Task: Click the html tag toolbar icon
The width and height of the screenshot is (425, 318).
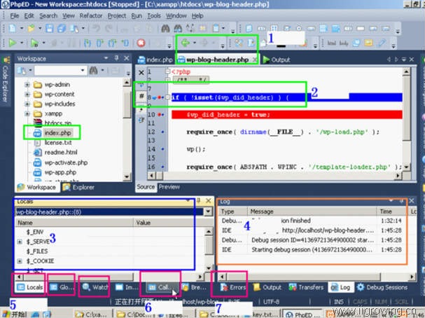Action: tap(331, 43)
